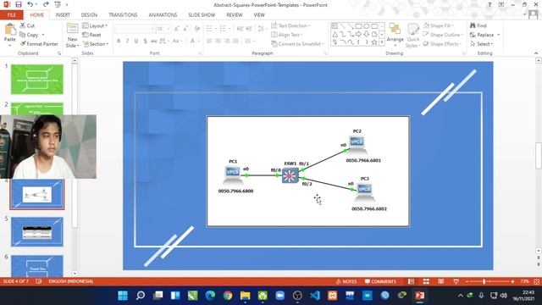
Task: Adjust the zoom slider
Action: (x=484, y=281)
